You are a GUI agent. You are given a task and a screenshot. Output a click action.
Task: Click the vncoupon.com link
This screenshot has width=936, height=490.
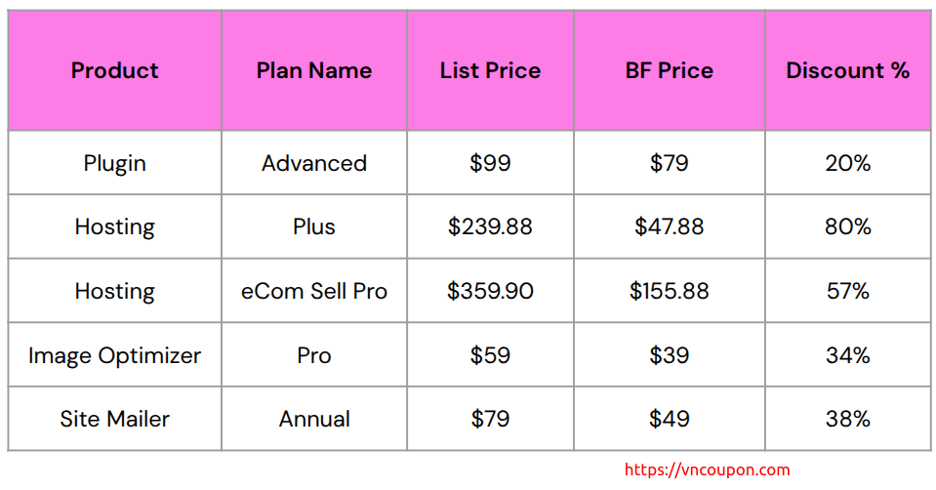coord(707,470)
